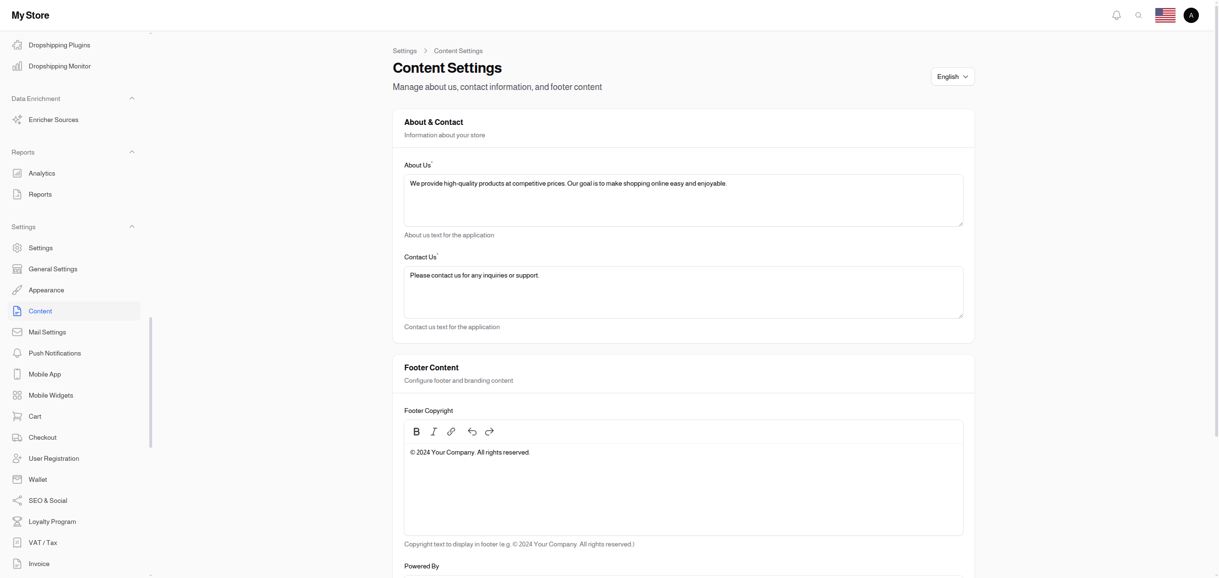Click the Analytics chart icon

17,173
